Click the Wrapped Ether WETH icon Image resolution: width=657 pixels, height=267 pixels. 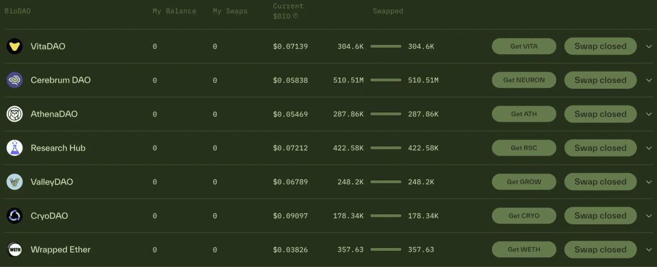(x=14, y=250)
